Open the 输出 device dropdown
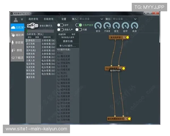The width and height of the screenshot is (170, 136). pos(125,19)
